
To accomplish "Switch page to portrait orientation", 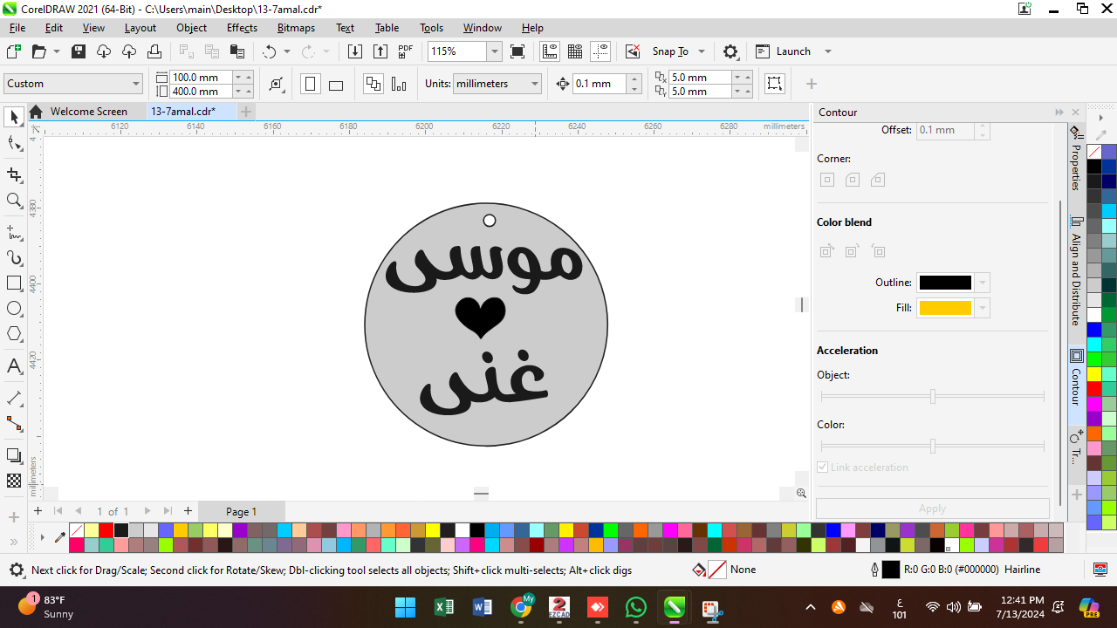I will pyautogui.click(x=310, y=85).
